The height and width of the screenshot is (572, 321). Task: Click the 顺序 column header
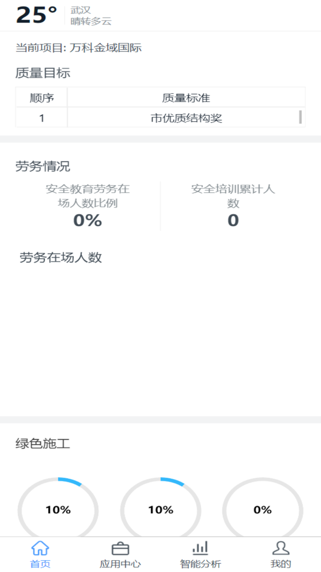pos(42,98)
